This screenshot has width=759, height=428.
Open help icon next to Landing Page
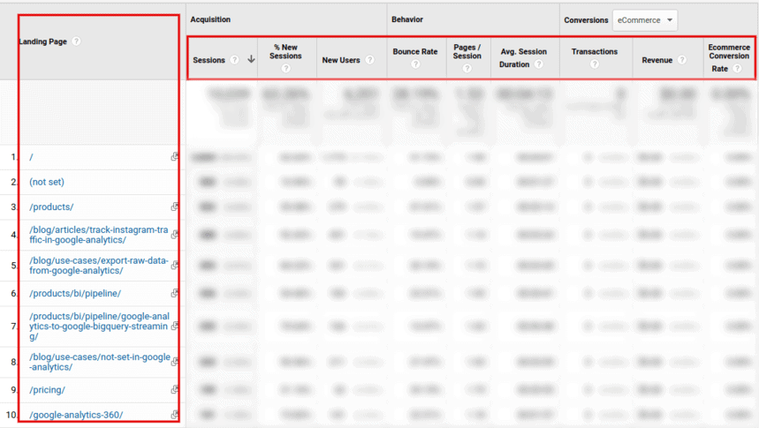(x=76, y=41)
